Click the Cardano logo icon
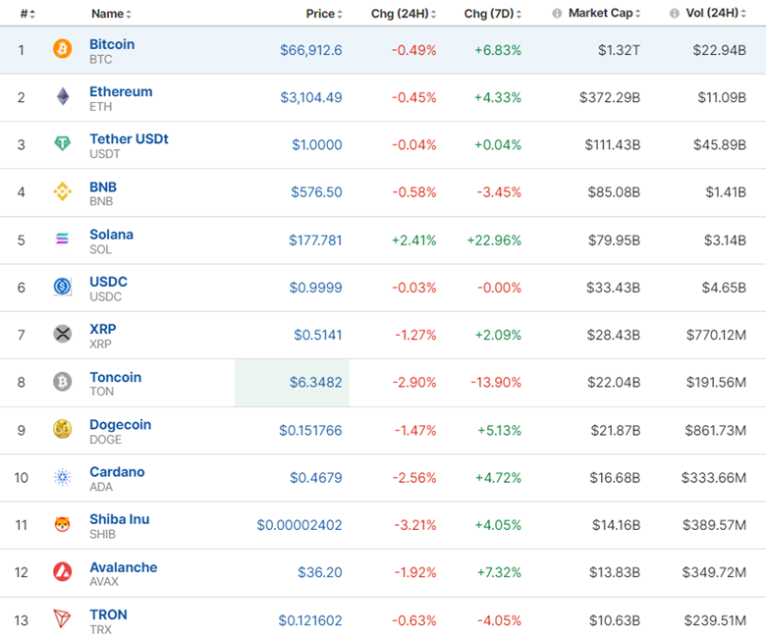This screenshot has height=638, width=766. click(x=63, y=477)
